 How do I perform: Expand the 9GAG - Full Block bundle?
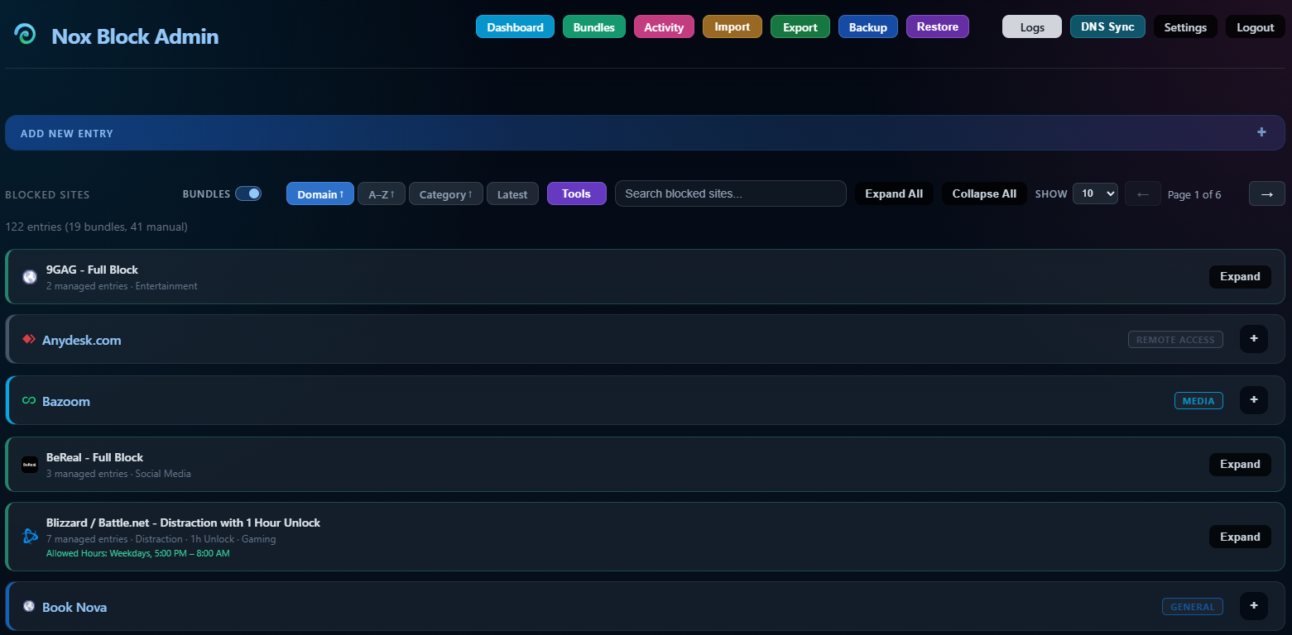coord(1240,277)
